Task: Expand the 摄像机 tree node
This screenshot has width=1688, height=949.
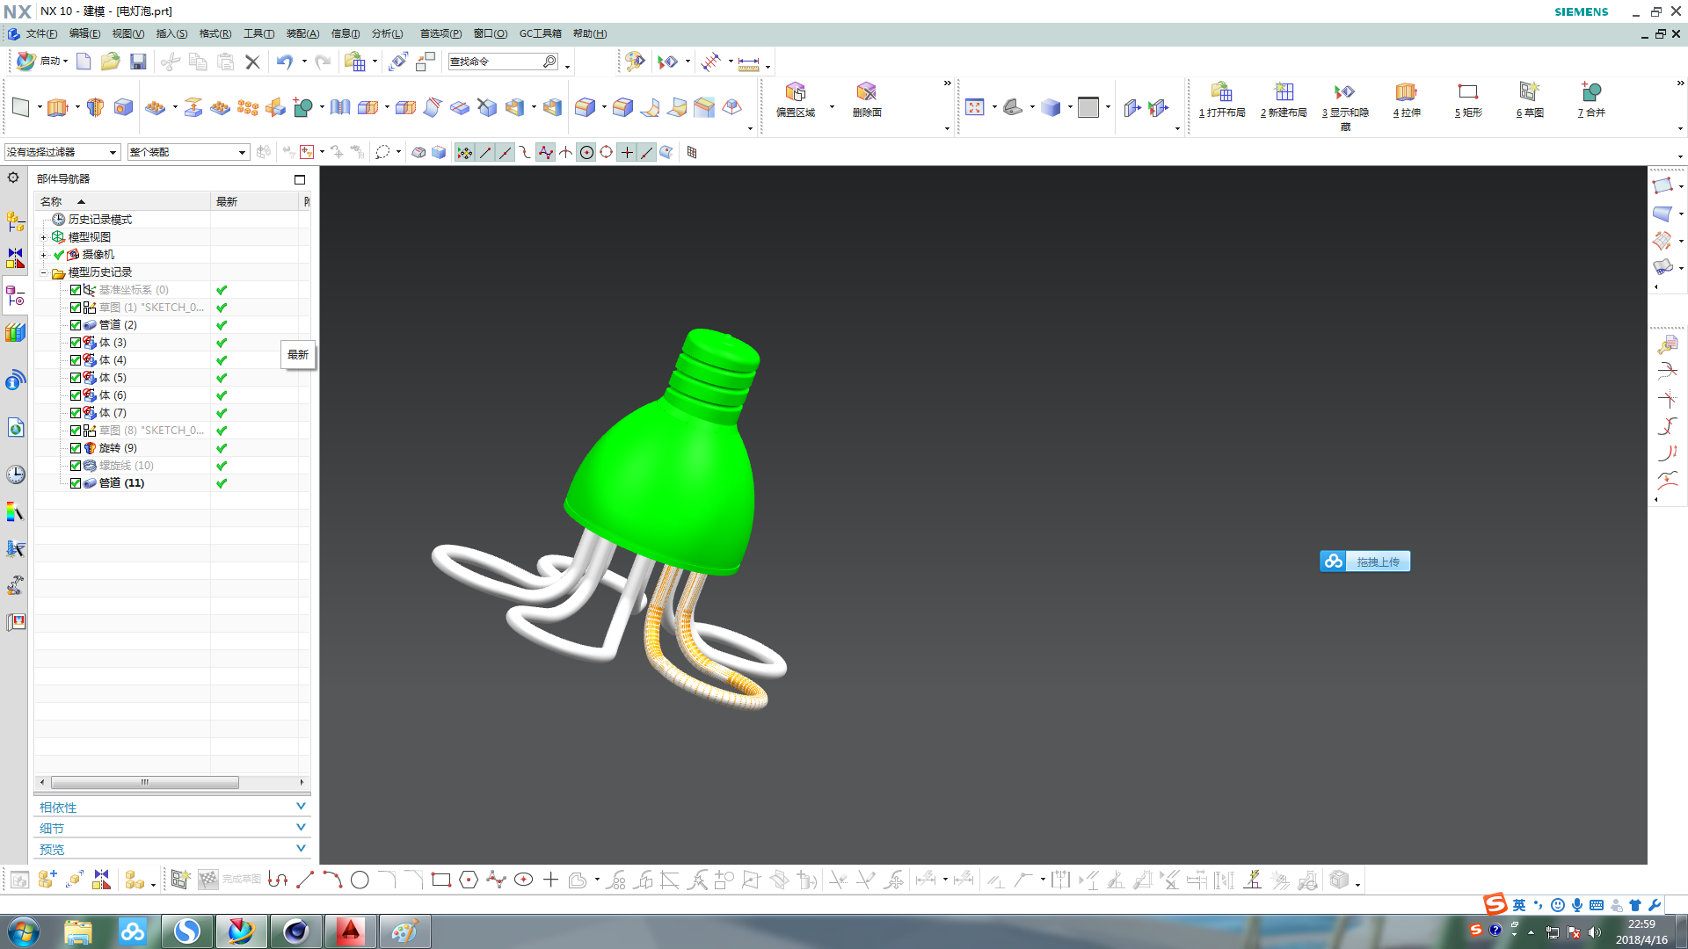Action: tap(43, 255)
